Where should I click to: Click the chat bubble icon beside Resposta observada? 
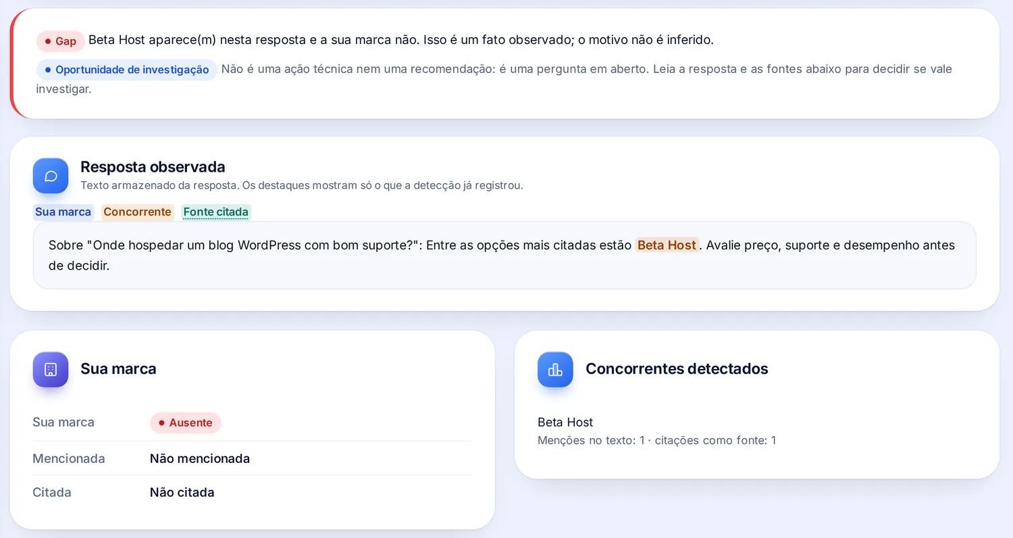pos(51,176)
